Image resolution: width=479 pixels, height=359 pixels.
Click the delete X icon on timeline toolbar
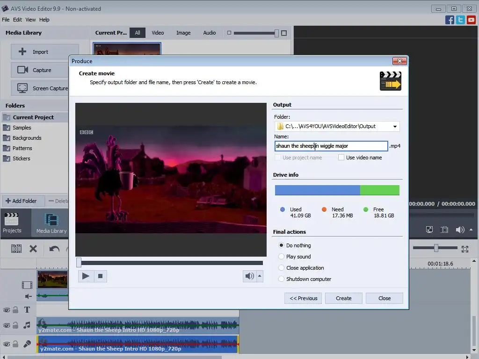pyautogui.click(x=33, y=249)
